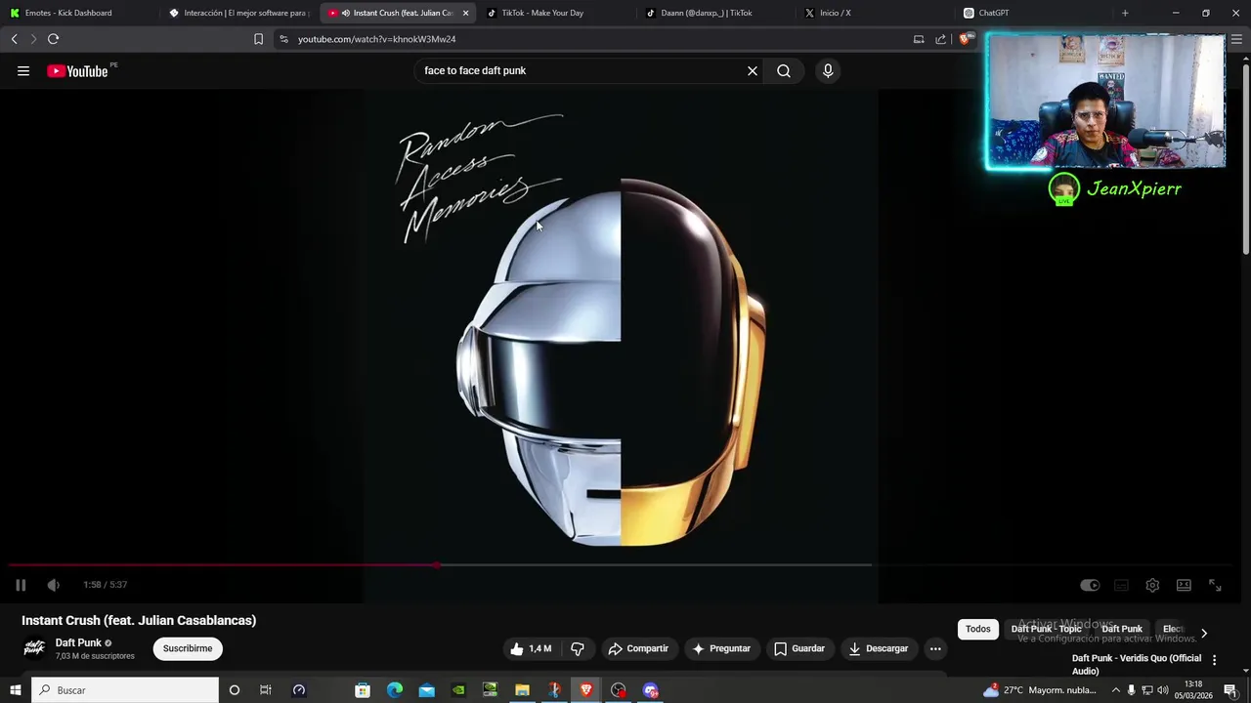Toggle subtitles in the player
Image resolution: width=1251 pixels, height=703 pixels.
[1121, 585]
